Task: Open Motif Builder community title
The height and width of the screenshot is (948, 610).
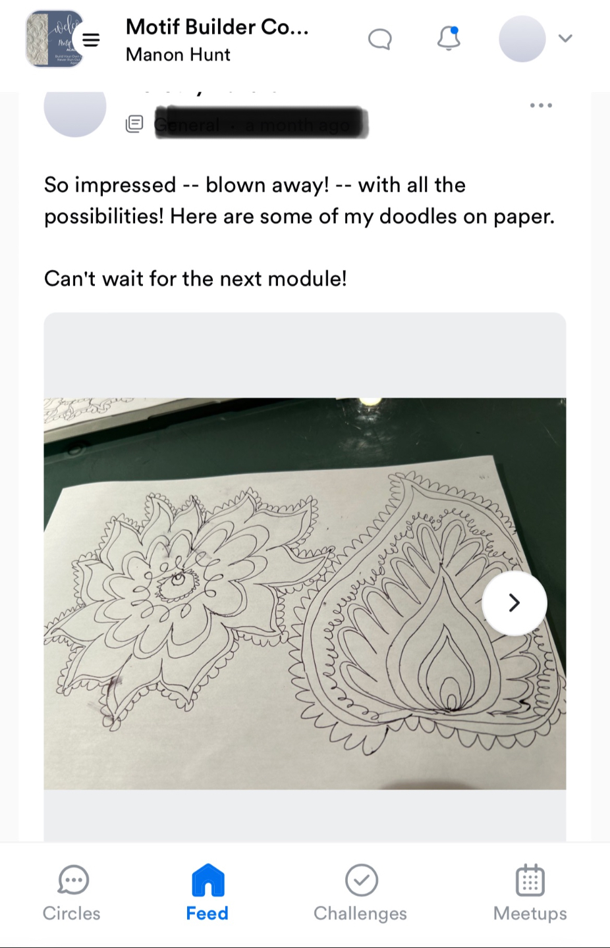Action: pyautogui.click(x=217, y=27)
